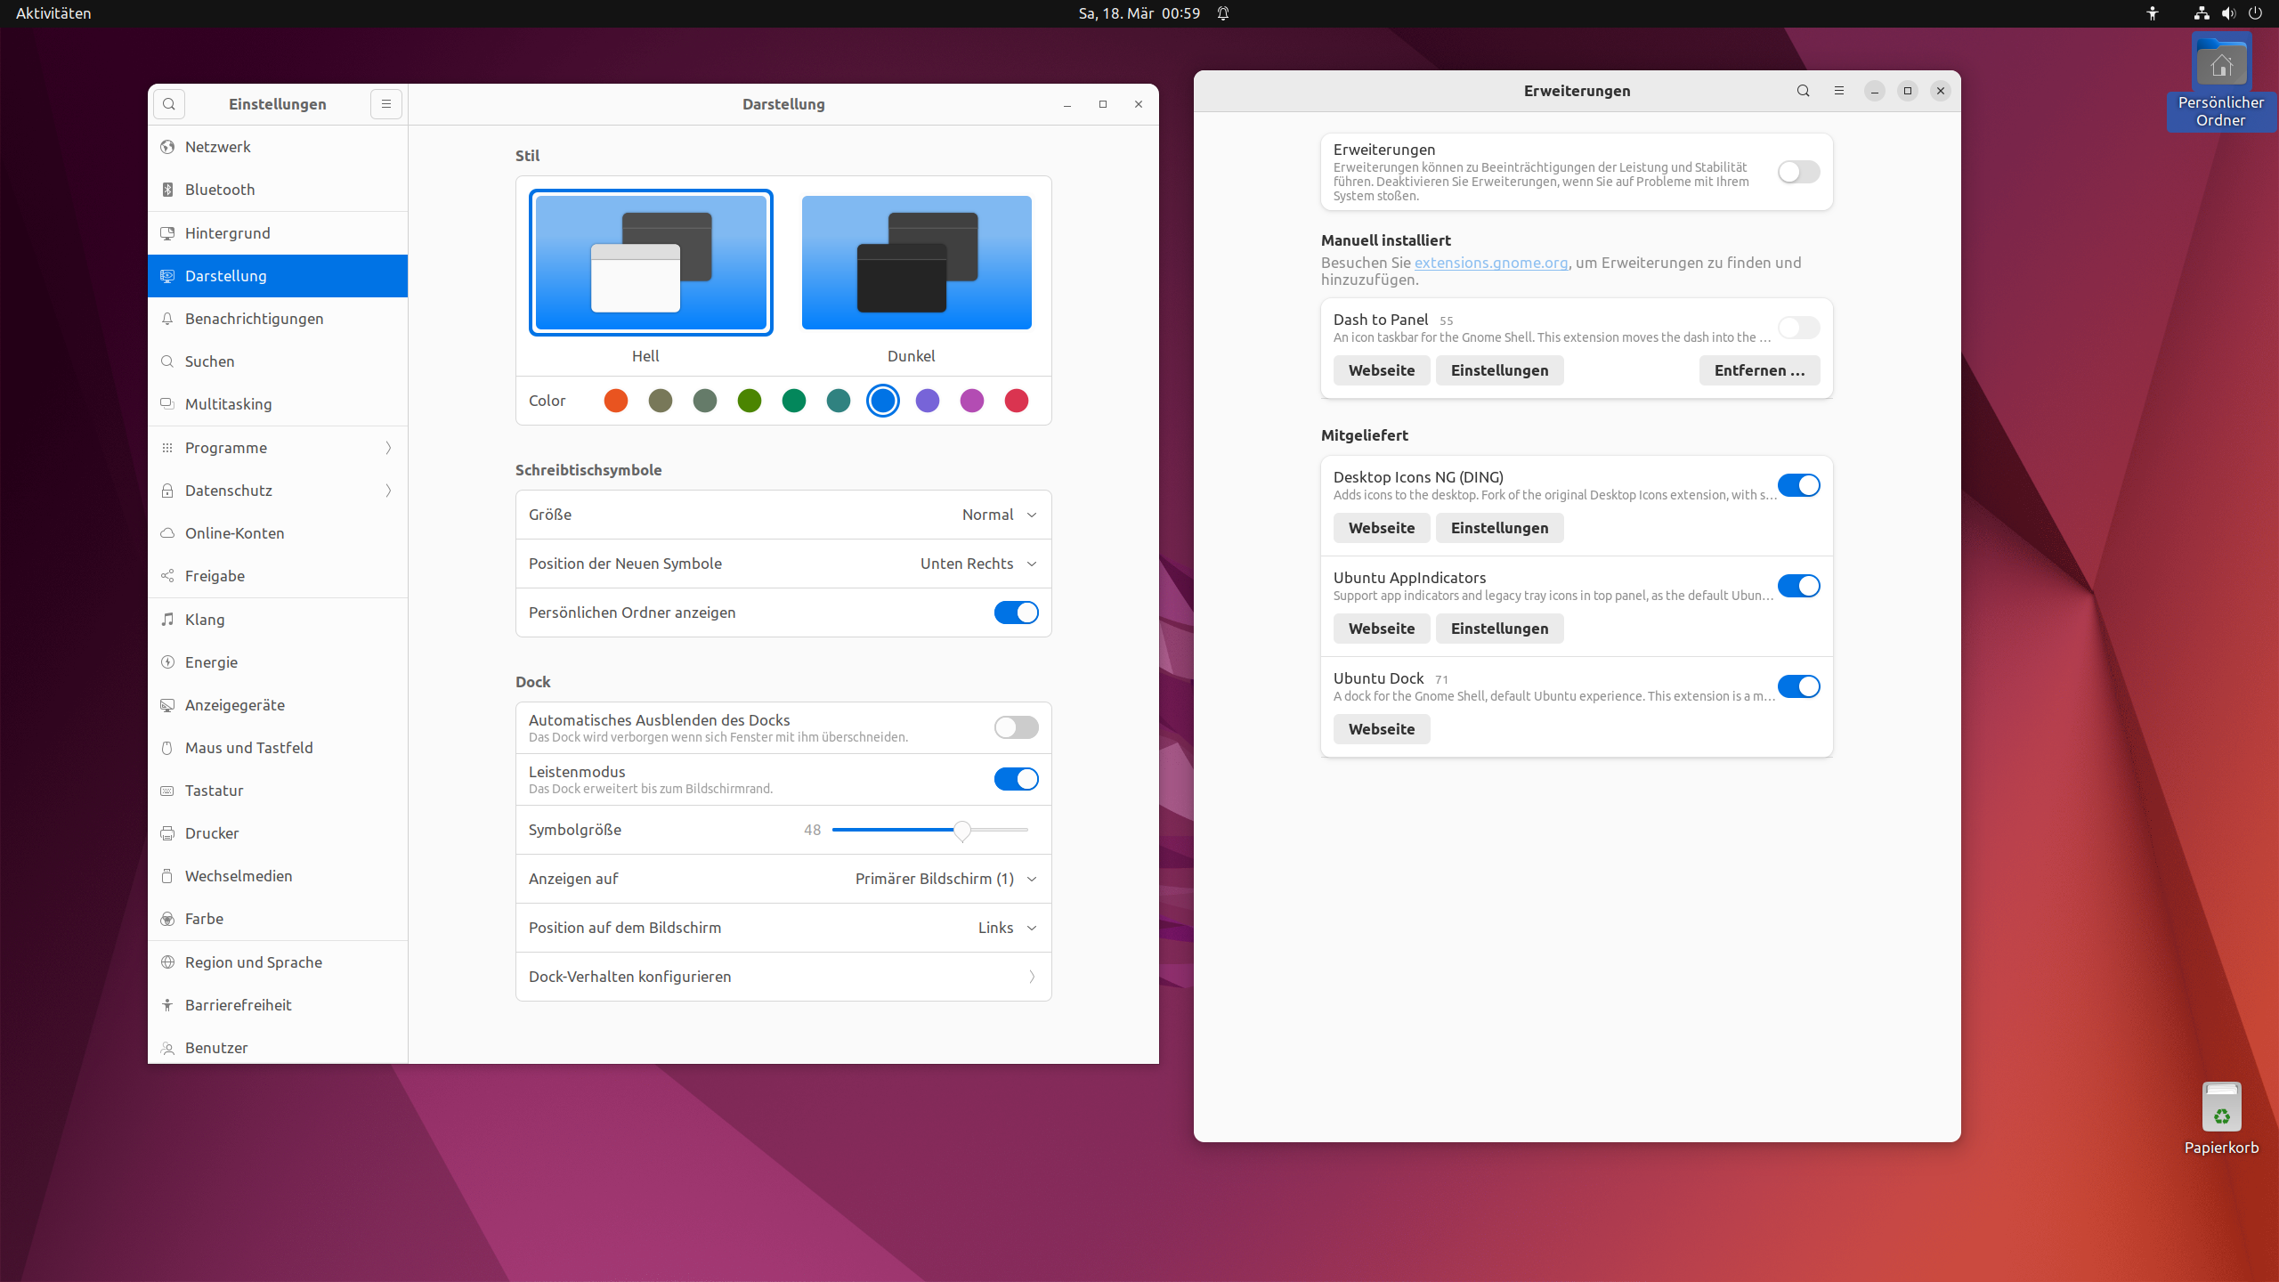Viewport: 2279px width, 1282px height.
Task: Enable the Dash to Panel extension
Action: tap(1798, 328)
